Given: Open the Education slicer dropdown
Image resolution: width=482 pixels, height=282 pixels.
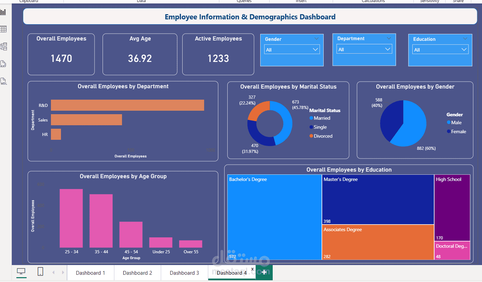Looking at the screenshot, I should [x=440, y=49].
